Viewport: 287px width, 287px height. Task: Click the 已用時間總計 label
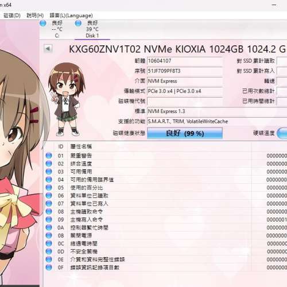[258, 101]
